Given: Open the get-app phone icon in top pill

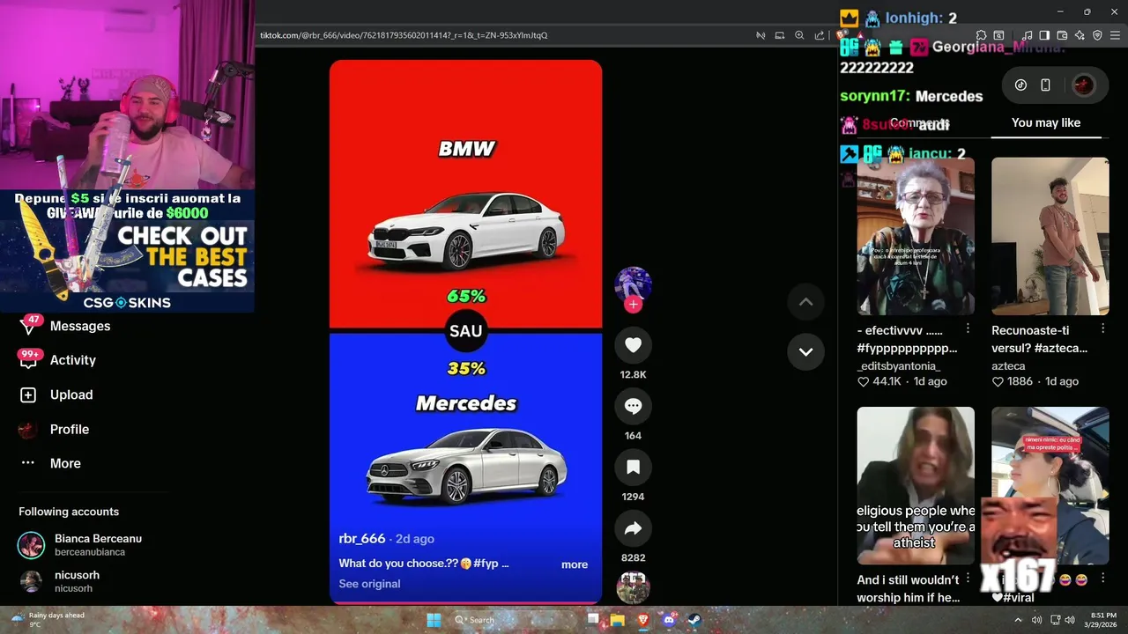Looking at the screenshot, I should [x=1045, y=85].
